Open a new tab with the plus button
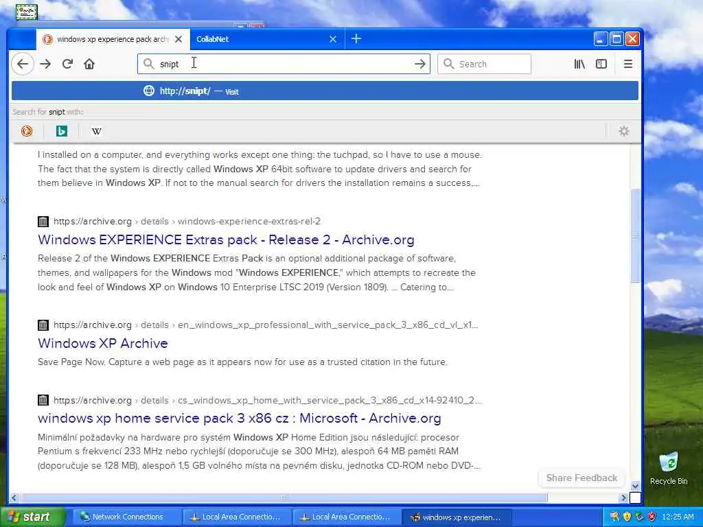Viewport: 703px width, 527px height. click(x=356, y=39)
